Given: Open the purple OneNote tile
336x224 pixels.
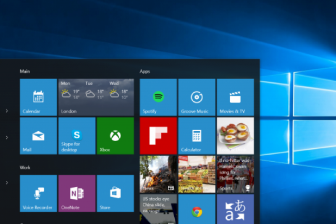Looking at the screenshot, I should [x=77, y=193].
